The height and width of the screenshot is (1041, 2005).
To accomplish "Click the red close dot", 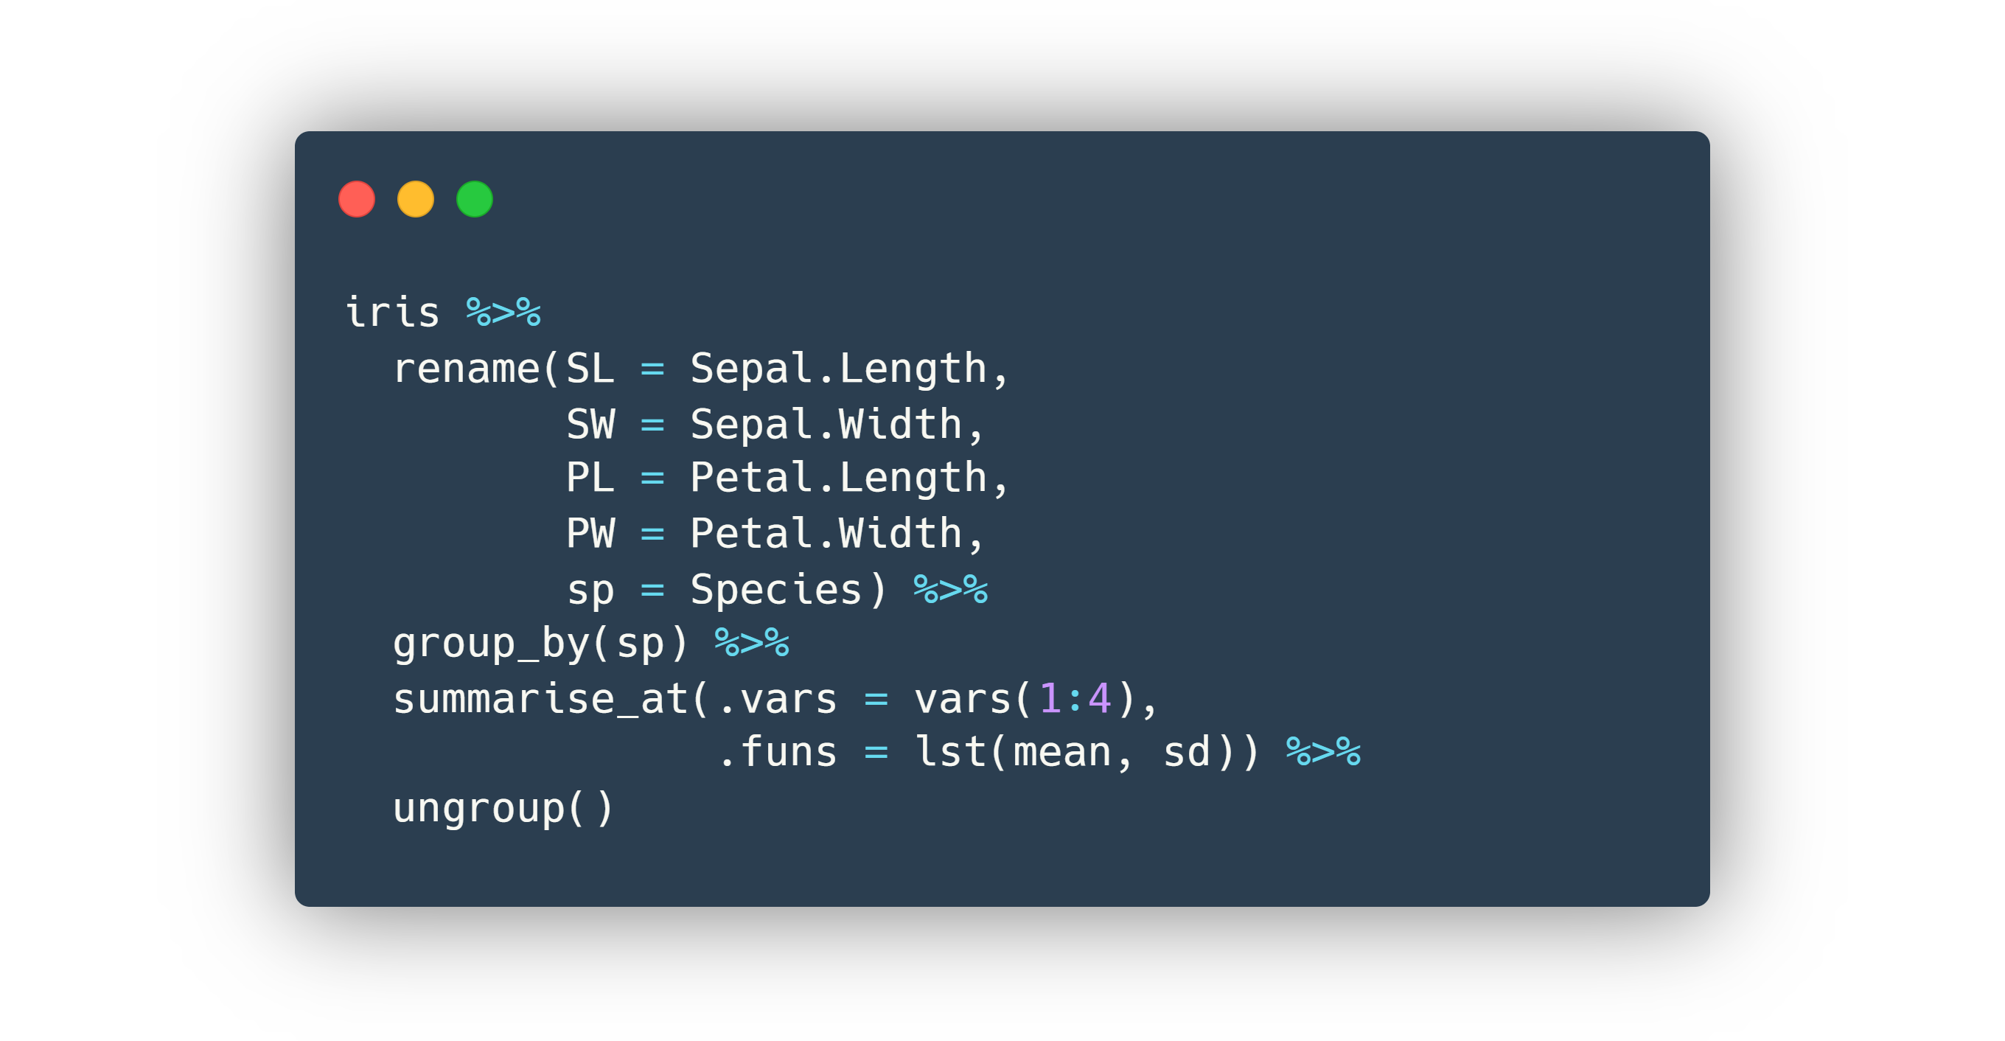I will [357, 199].
